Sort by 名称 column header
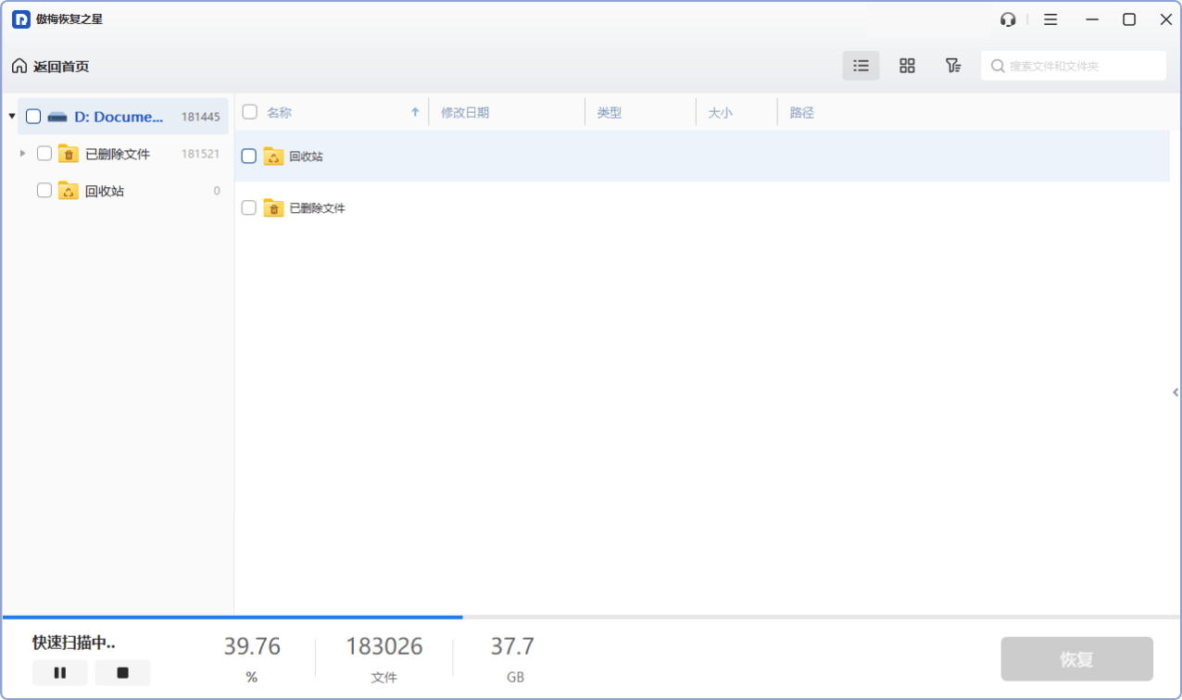This screenshot has height=700, width=1182. (x=279, y=112)
